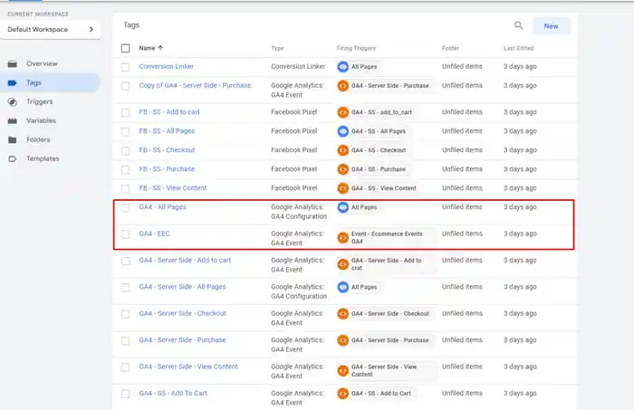Click 'Facebook Pixel' type in FB - SS - Purchase row
The image size is (634, 410).
click(294, 169)
